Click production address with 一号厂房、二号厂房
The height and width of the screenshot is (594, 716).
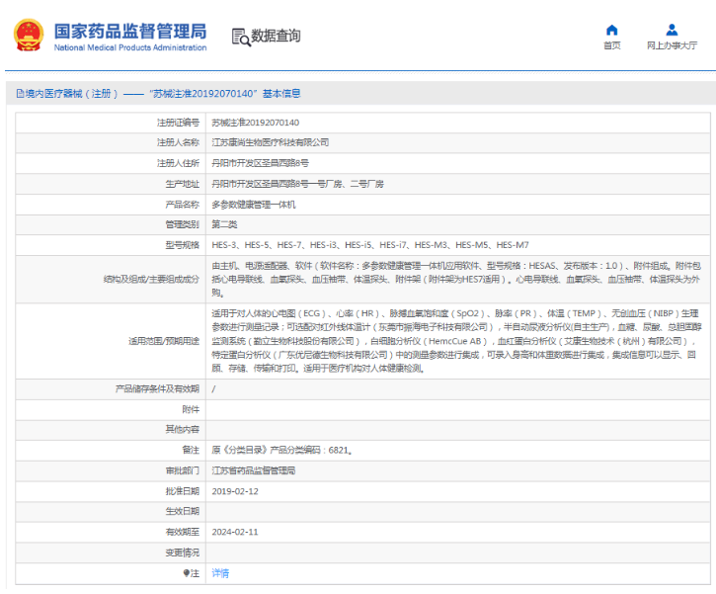297,184
